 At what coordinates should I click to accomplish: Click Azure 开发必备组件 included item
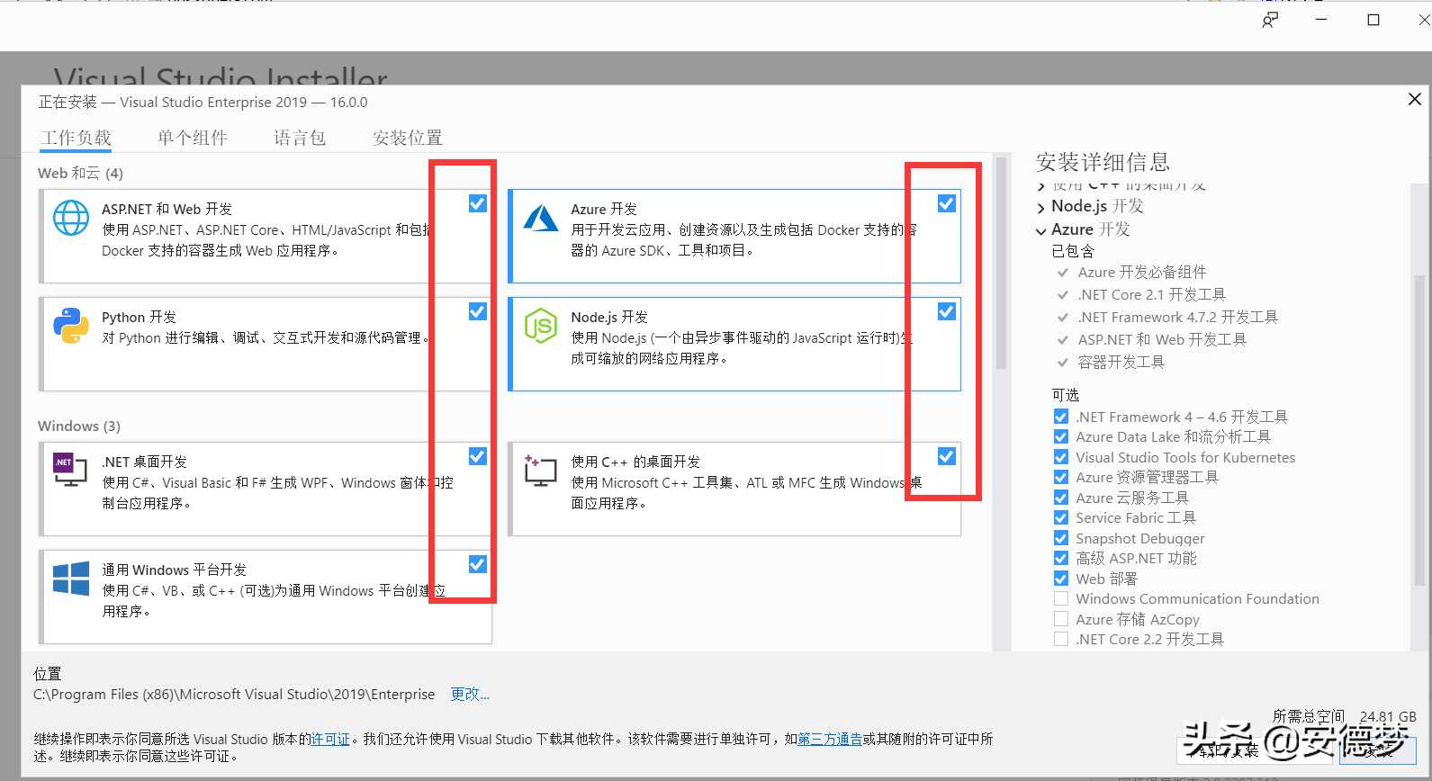[1142, 272]
